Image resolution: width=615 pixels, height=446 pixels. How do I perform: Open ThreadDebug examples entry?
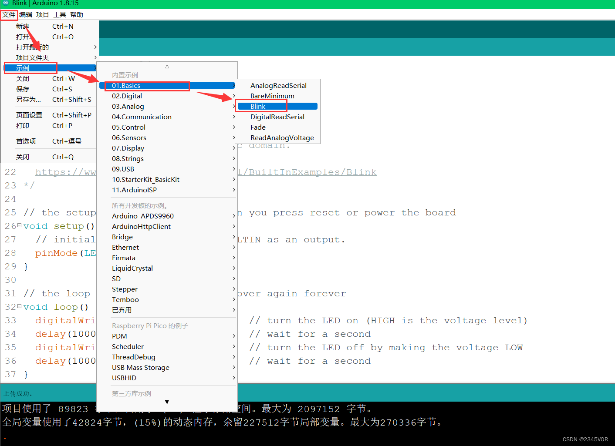click(167, 357)
